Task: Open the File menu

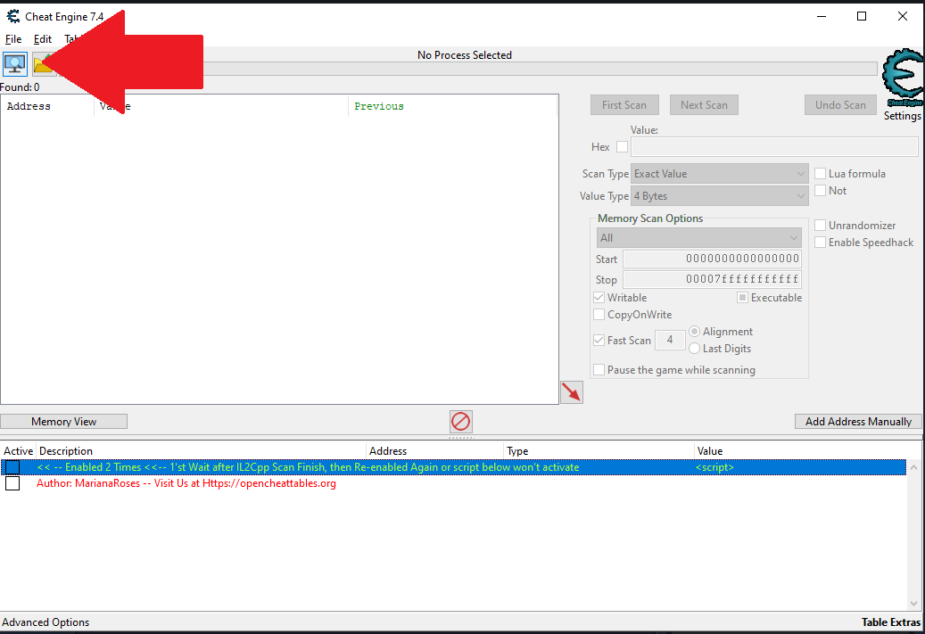Action: point(13,39)
